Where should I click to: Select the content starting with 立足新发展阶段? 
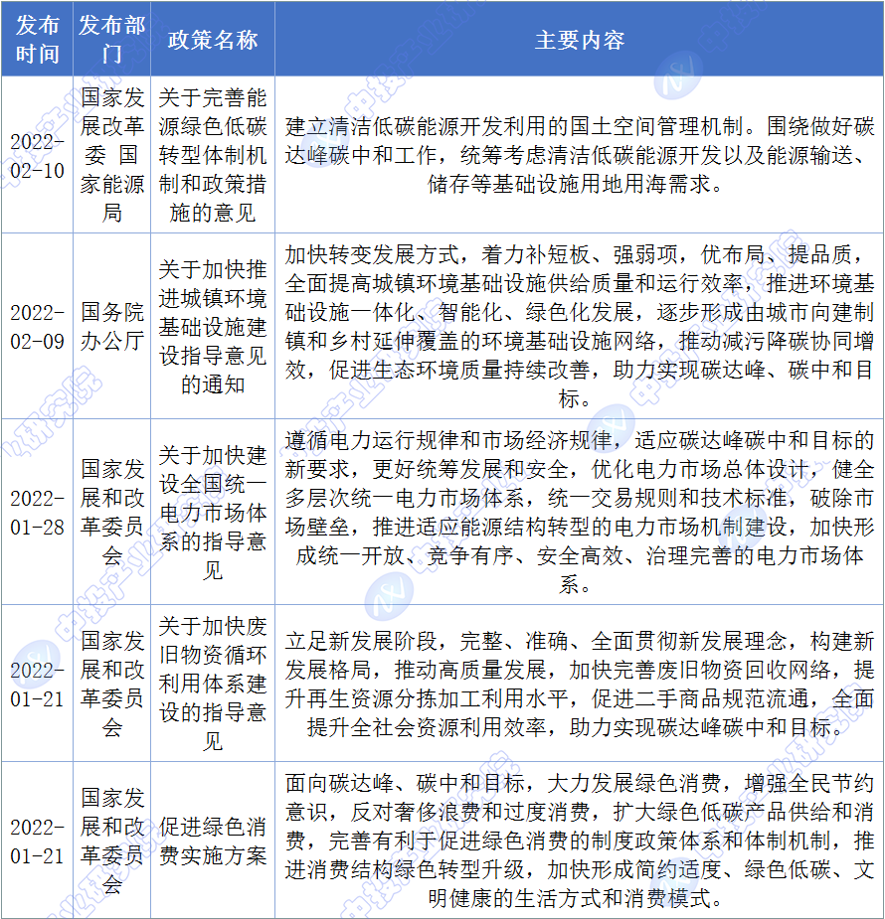pos(579,684)
